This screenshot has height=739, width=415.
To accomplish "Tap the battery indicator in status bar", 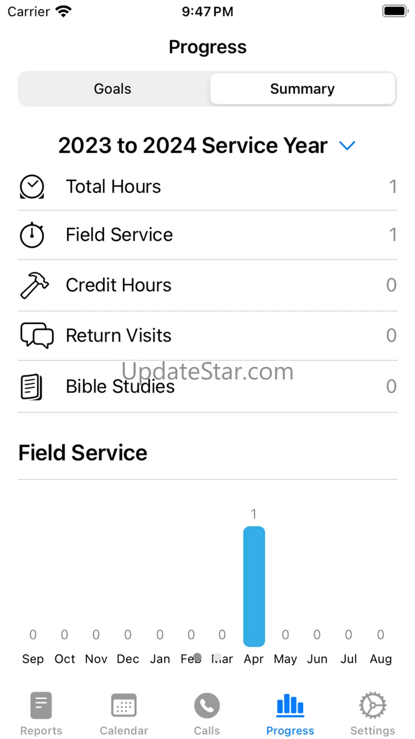I will 394,11.
